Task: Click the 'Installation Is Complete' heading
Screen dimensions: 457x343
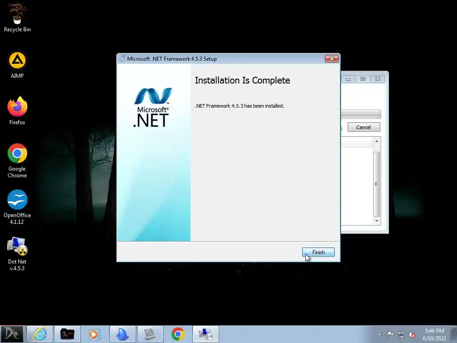Action: (242, 80)
